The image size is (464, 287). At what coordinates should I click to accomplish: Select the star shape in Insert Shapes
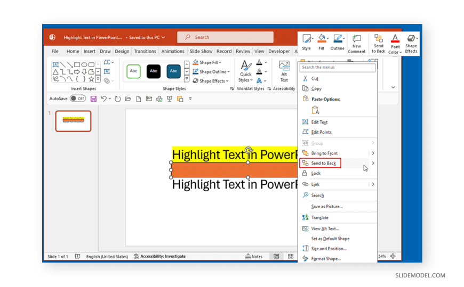(91, 79)
